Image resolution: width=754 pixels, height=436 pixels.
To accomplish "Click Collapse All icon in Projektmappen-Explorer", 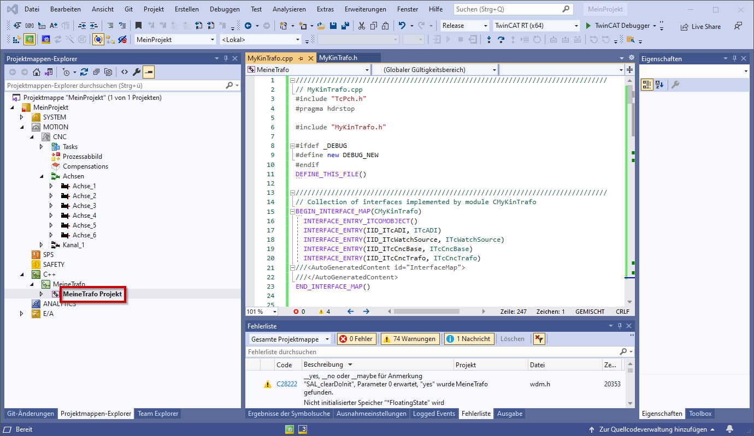I will tap(96, 72).
